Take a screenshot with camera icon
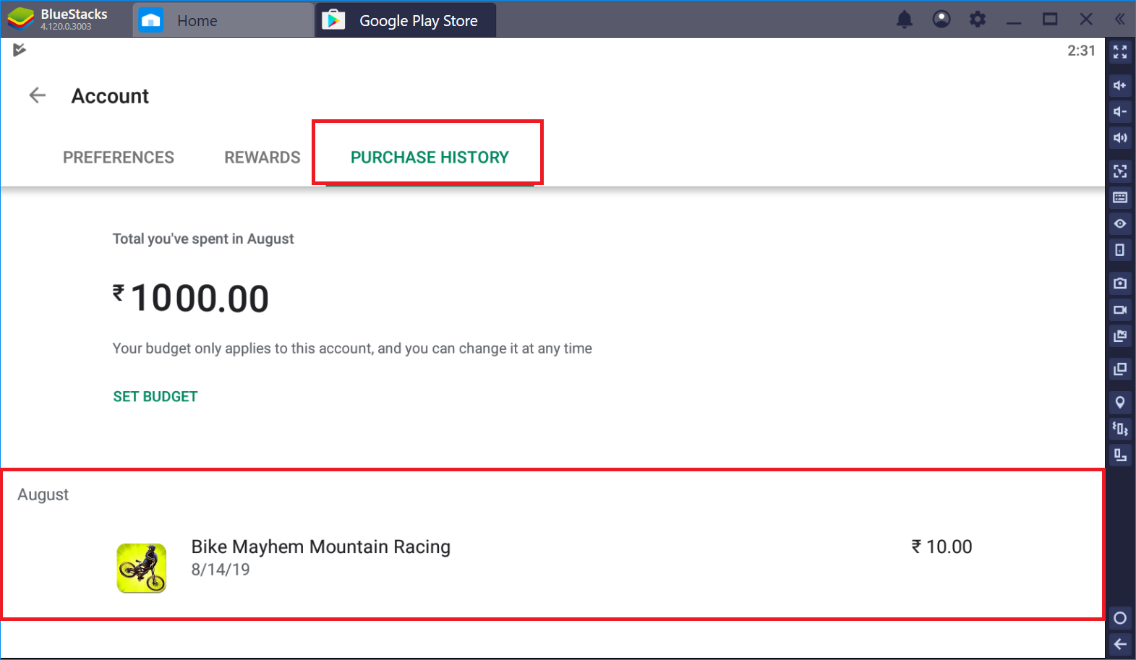Viewport: 1136px width, 660px height. [1120, 283]
